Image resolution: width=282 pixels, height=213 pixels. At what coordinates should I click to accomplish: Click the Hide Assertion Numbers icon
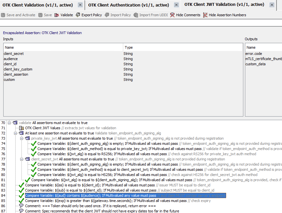205,15
